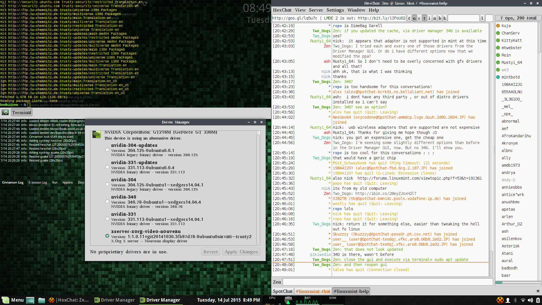Click the HexChat icon in the taskbar window list

[x=52, y=300]
